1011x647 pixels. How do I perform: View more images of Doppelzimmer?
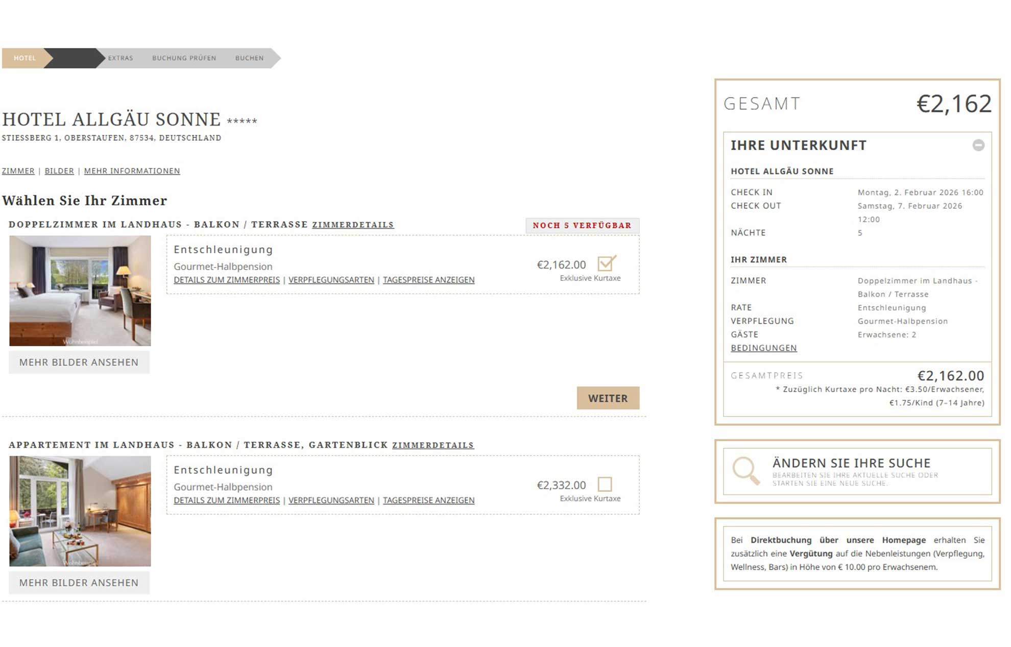coord(79,363)
